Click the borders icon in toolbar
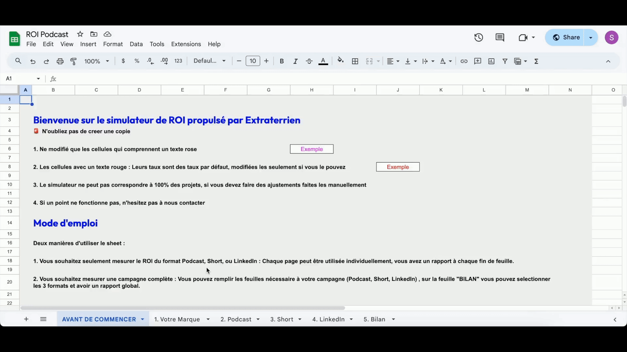Screen dimensions: 627x352 [355, 61]
